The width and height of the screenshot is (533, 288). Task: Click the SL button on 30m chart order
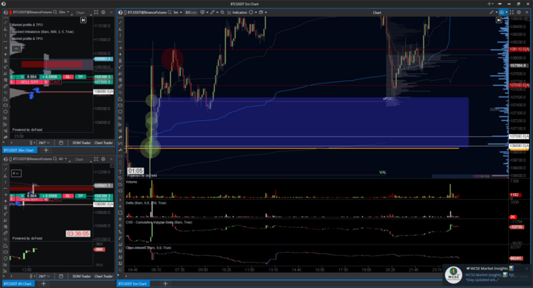(x=68, y=77)
